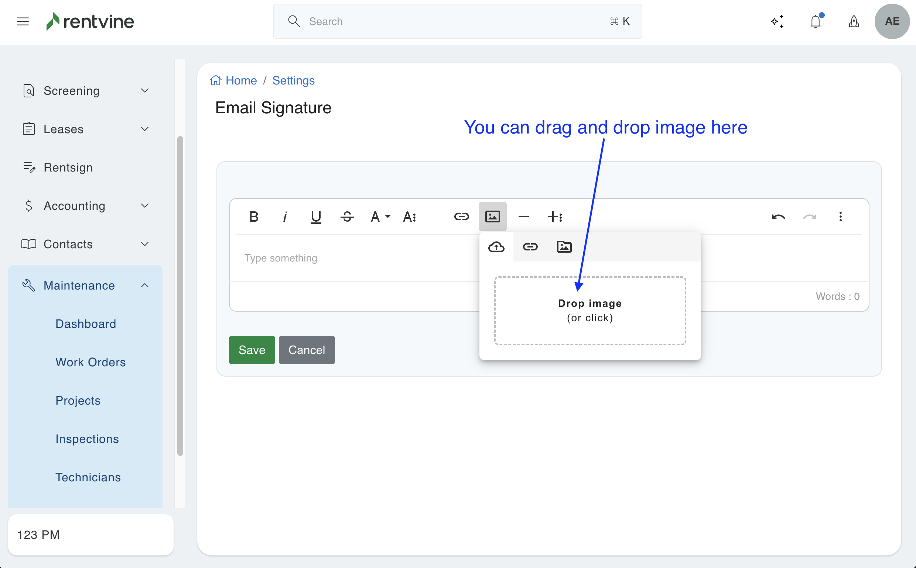Image resolution: width=916 pixels, height=568 pixels.
Task: Open Work Orders in the sidebar
Action: (x=90, y=362)
